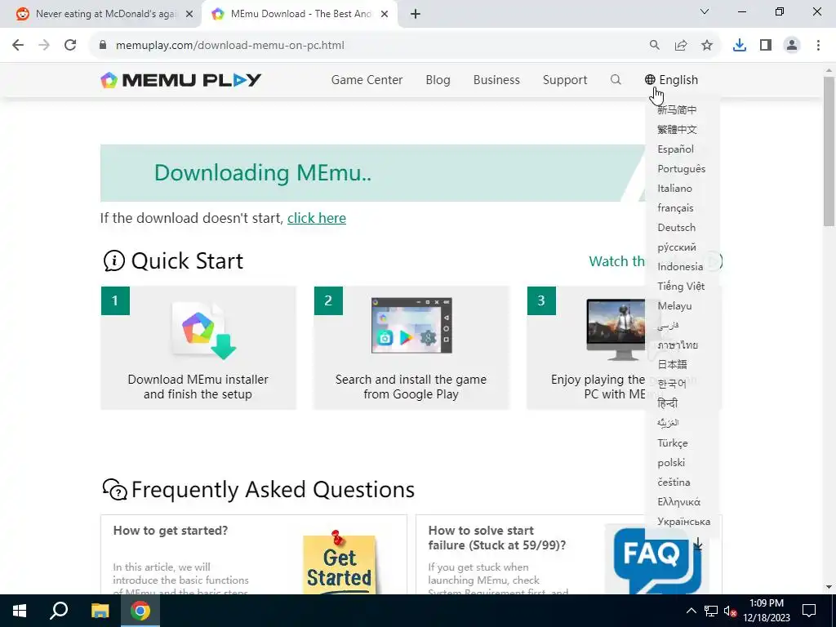Open File Explorer from taskbar
The width and height of the screenshot is (836, 627).
click(x=100, y=611)
